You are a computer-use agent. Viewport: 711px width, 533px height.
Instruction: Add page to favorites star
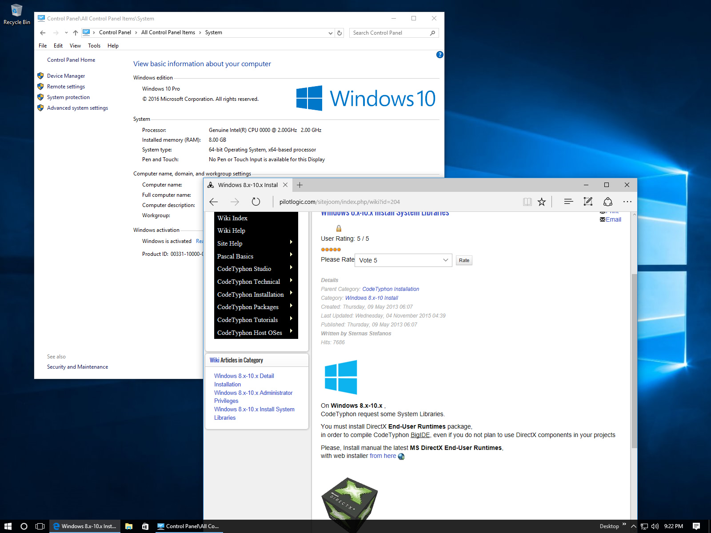(x=542, y=202)
